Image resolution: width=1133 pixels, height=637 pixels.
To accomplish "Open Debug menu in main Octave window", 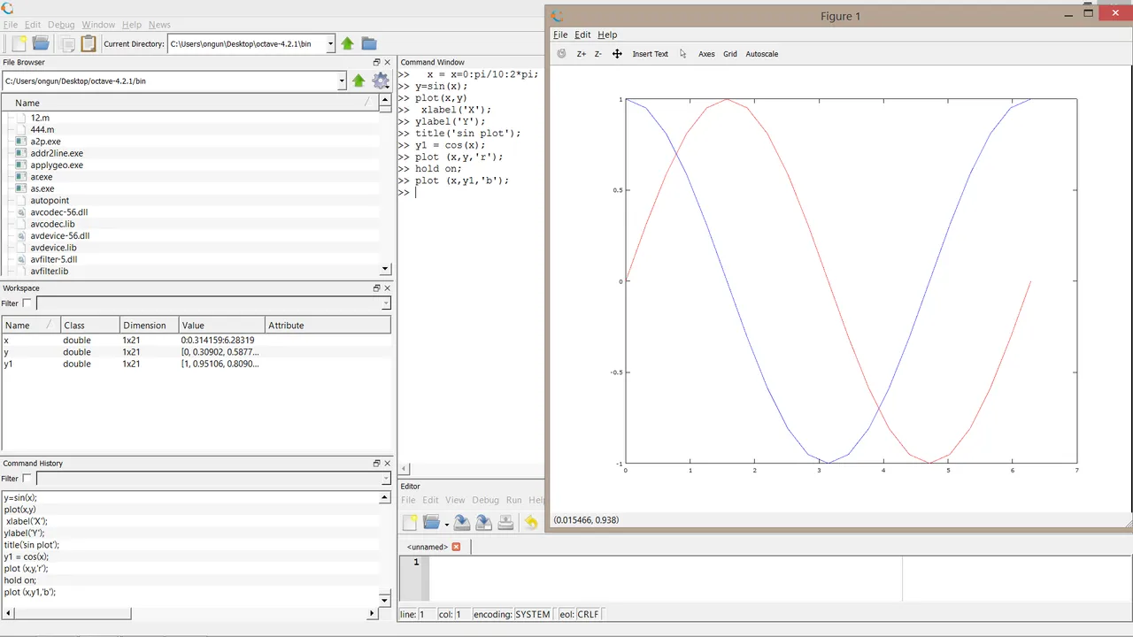I will pos(61,25).
